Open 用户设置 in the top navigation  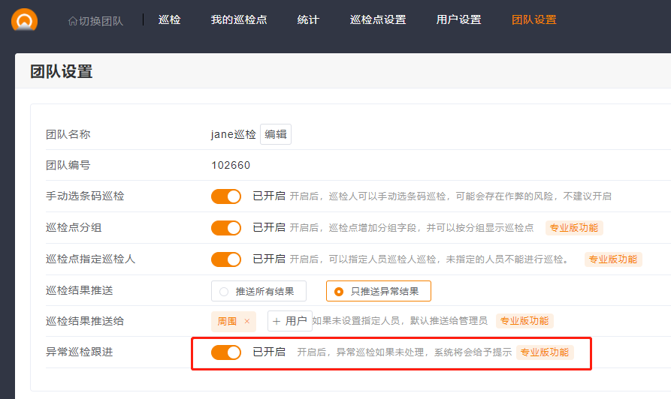458,19
